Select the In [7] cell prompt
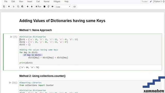The image size is (165, 93). pos(14,37)
